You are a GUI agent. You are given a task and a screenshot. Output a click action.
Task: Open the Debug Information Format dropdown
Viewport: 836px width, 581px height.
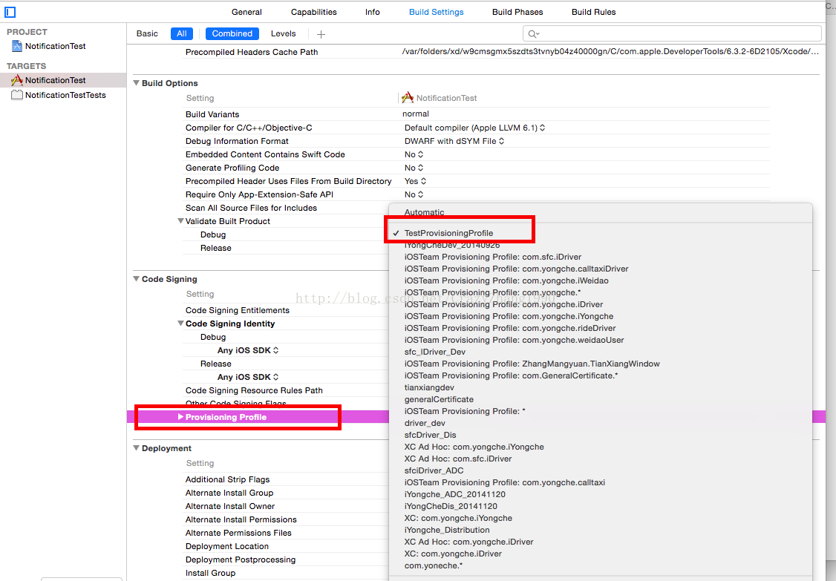tap(454, 141)
